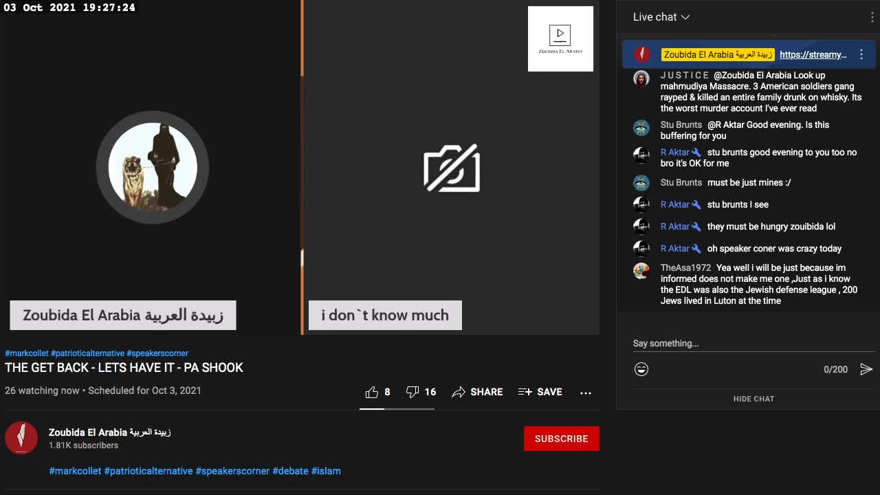Hide the live chat panel

(x=753, y=399)
